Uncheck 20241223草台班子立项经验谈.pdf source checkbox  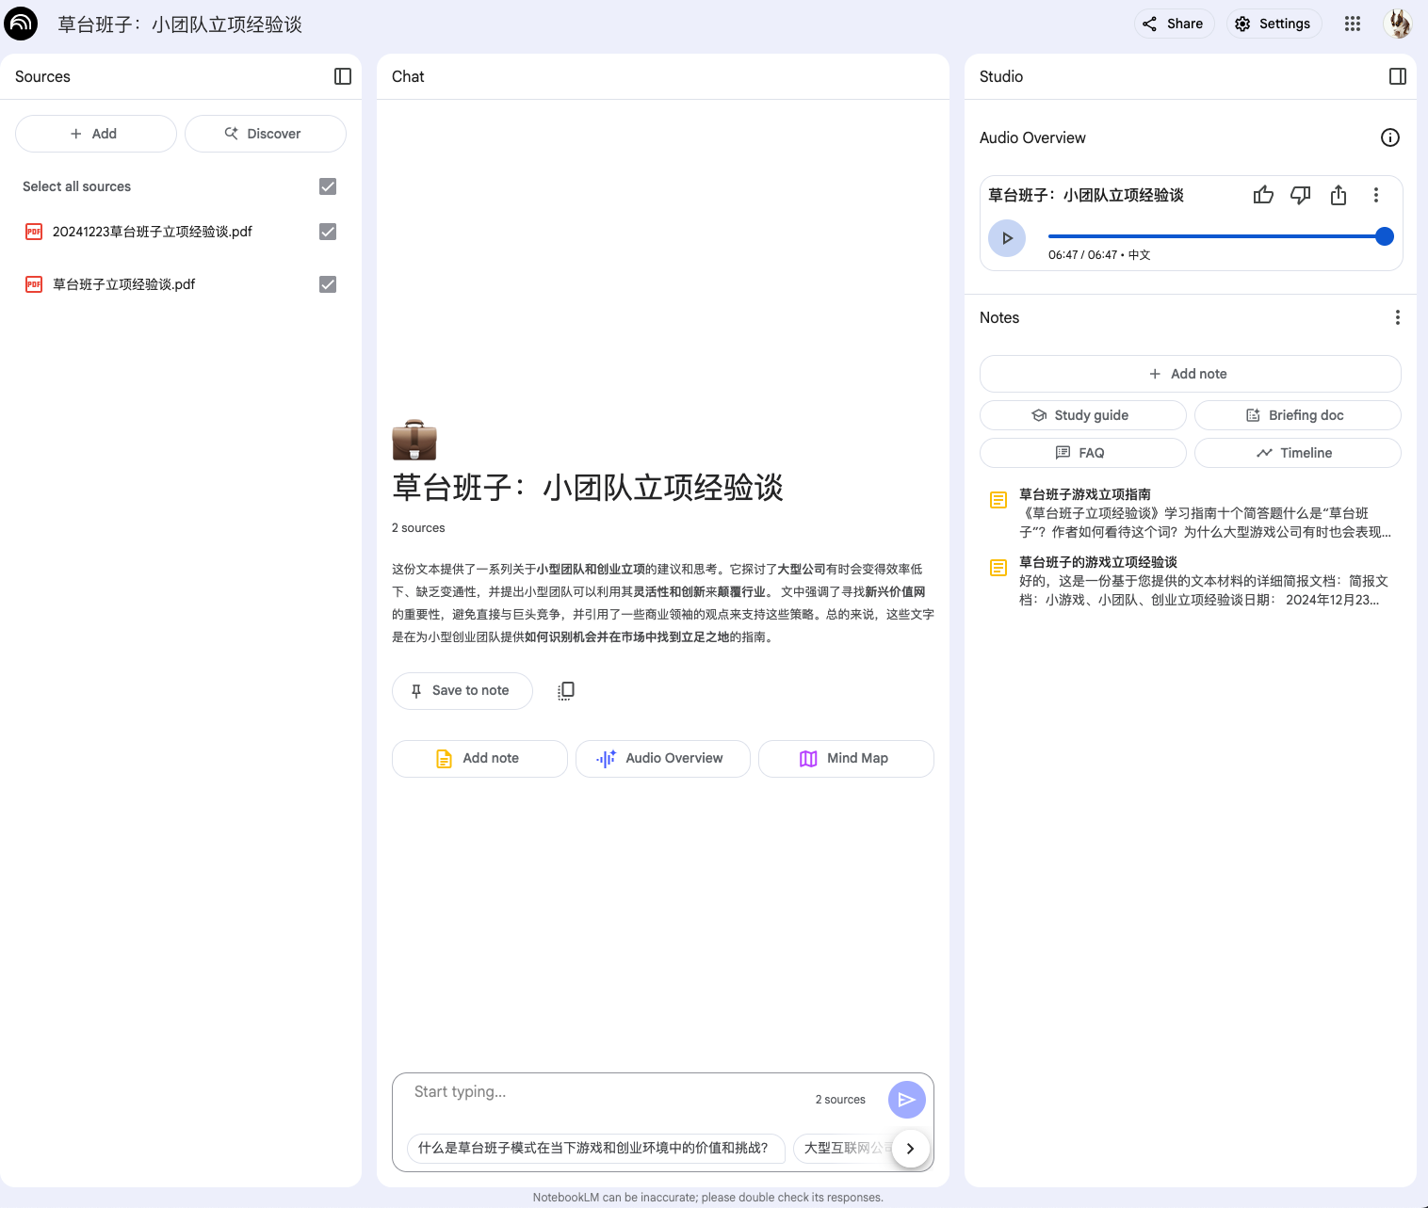(328, 232)
